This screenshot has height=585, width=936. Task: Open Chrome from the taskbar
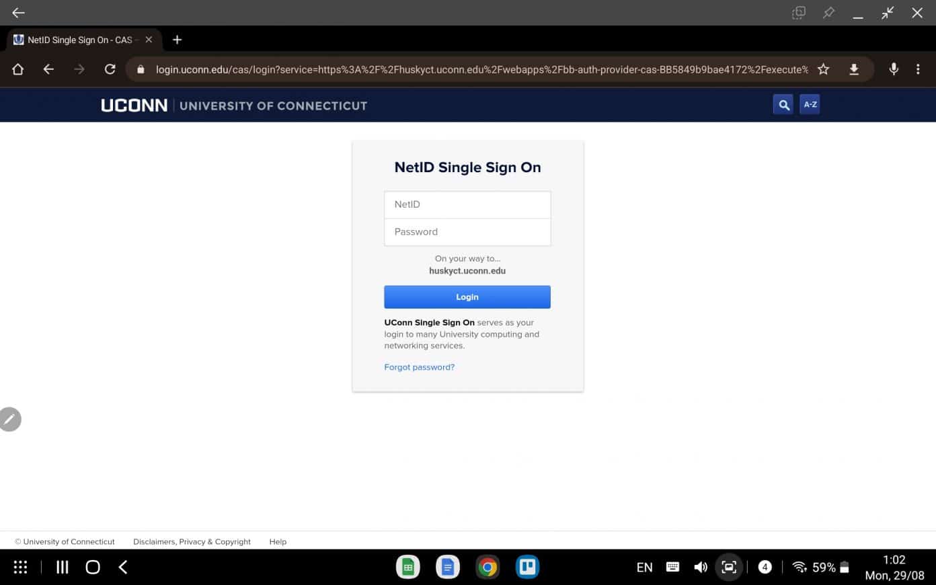487,567
